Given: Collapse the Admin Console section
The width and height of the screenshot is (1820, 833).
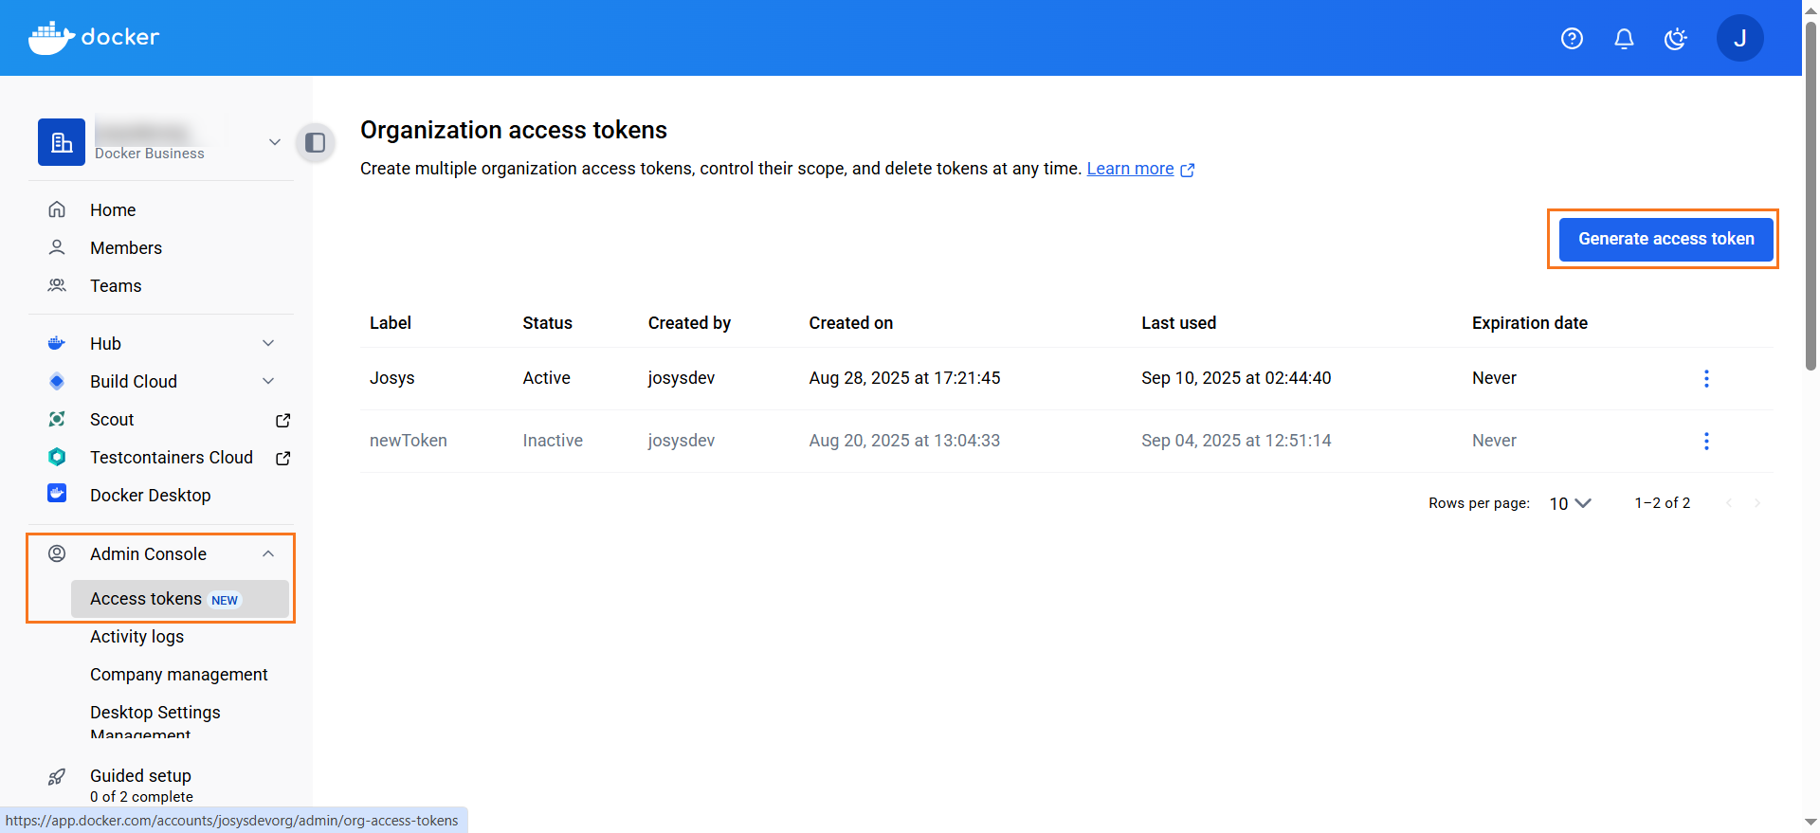Looking at the screenshot, I should tap(268, 554).
